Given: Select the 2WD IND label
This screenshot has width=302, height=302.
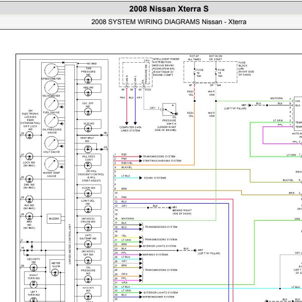Looking at the screenshot, I should (29, 185).
